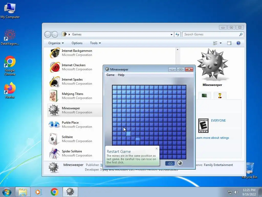Dismiss the Restart Game tooltip
This screenshot has width=262, height=197.
pos(157,149)
